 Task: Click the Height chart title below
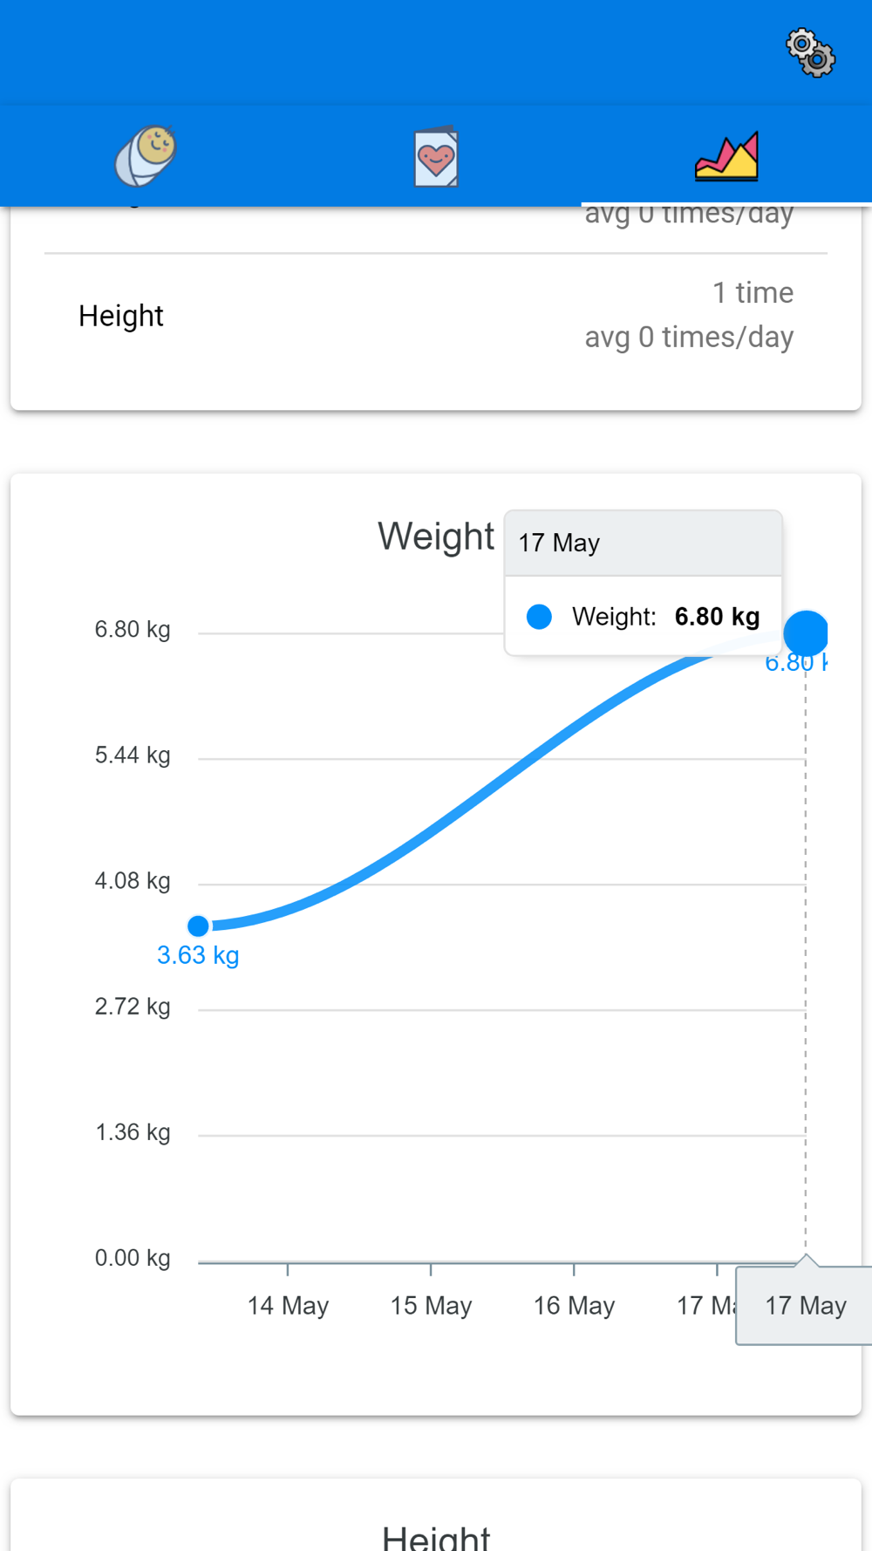point(436,1535)
